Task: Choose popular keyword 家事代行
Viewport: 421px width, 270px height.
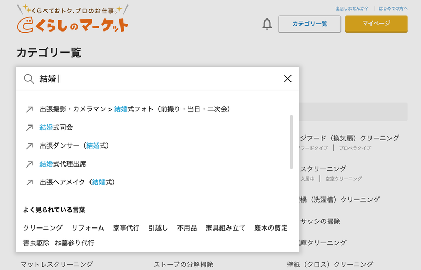Action: point(126,228)
